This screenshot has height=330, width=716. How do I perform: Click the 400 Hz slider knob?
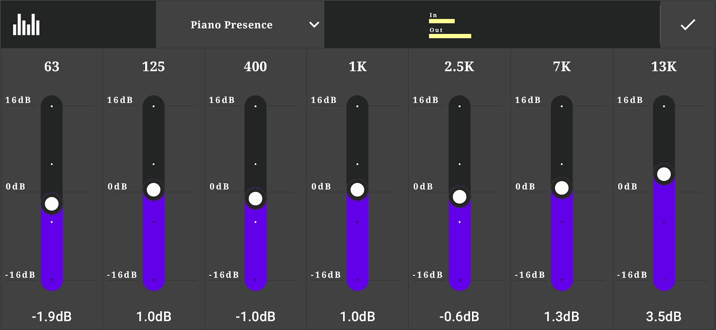pyautogui.click(x=255, y=199)
